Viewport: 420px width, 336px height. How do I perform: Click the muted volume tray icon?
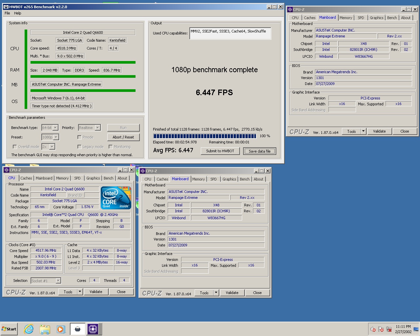(x=373, y=329)
